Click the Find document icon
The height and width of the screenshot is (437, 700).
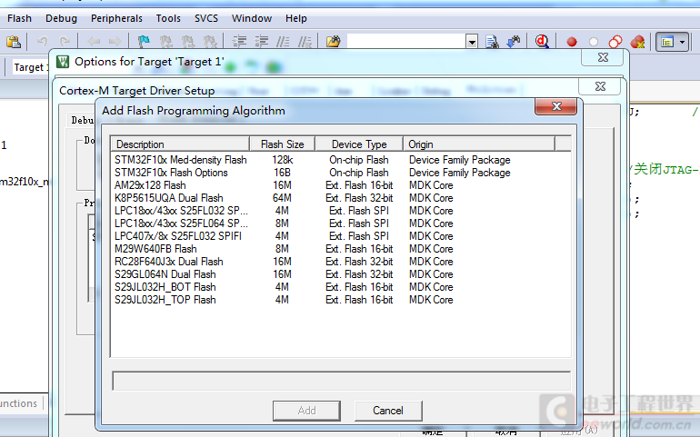pos(492,42)
